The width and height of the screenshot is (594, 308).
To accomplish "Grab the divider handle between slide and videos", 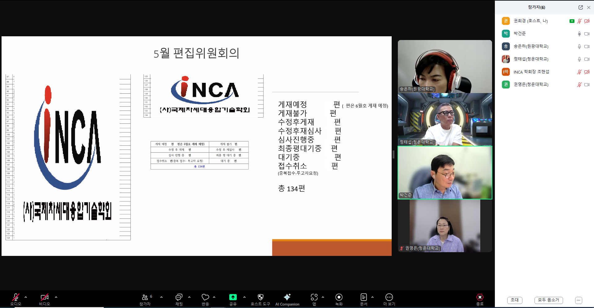I will click(394, 154).
